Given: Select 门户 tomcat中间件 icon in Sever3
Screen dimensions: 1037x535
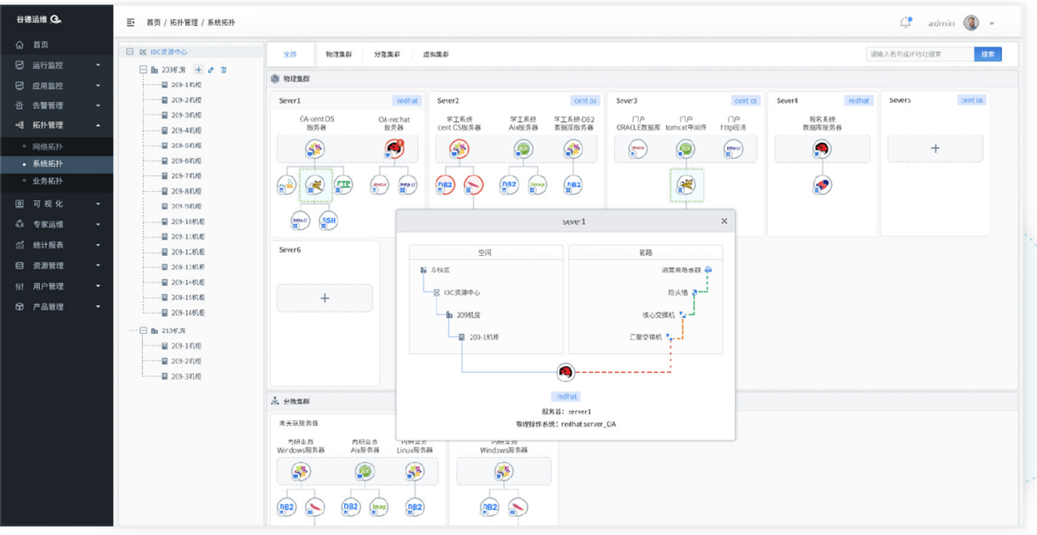Looking at the screenshot, I should 686,150.
